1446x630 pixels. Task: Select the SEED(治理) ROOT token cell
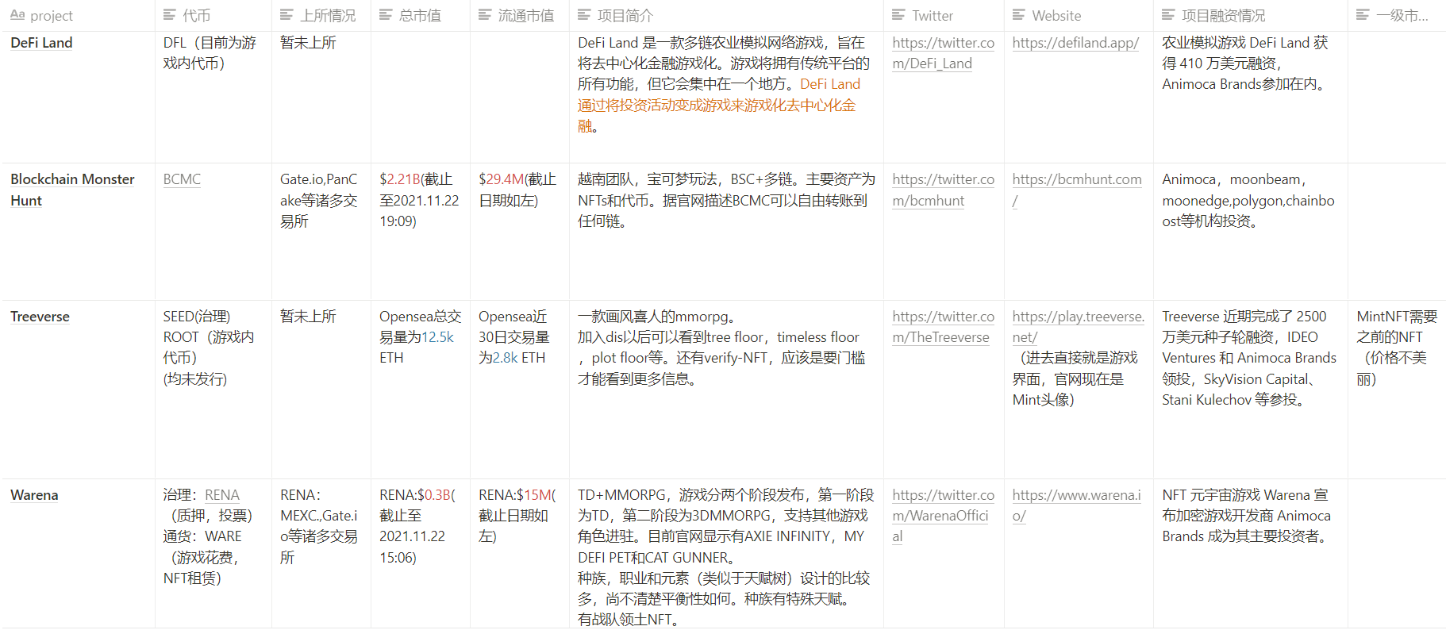[213, 390]
